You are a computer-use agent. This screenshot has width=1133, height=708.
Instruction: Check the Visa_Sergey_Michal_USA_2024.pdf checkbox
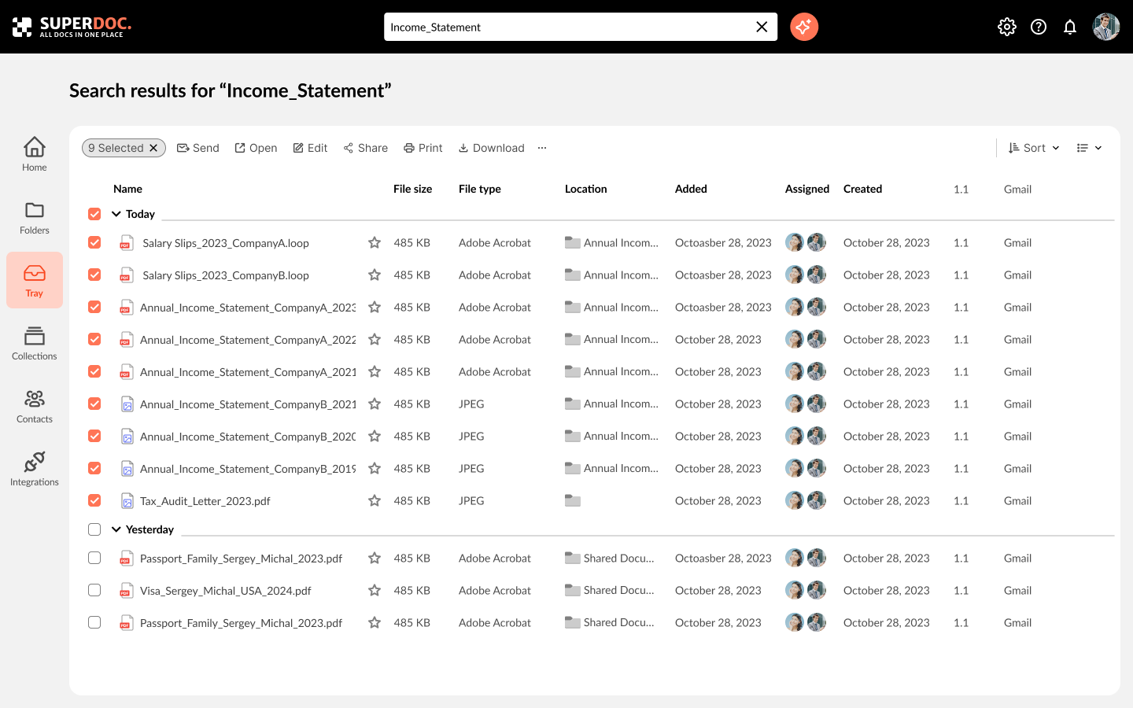click(94, 591)
